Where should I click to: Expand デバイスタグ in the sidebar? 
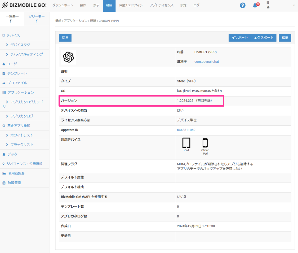[x=20, y=45]
